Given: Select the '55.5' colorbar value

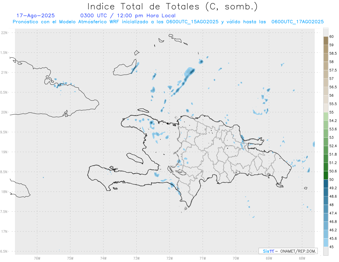Looking at the screenshot, I should point(333,104).
